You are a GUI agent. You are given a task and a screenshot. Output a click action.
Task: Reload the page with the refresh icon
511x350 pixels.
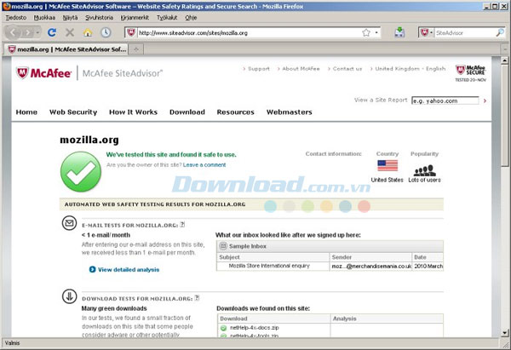(51, 32)
